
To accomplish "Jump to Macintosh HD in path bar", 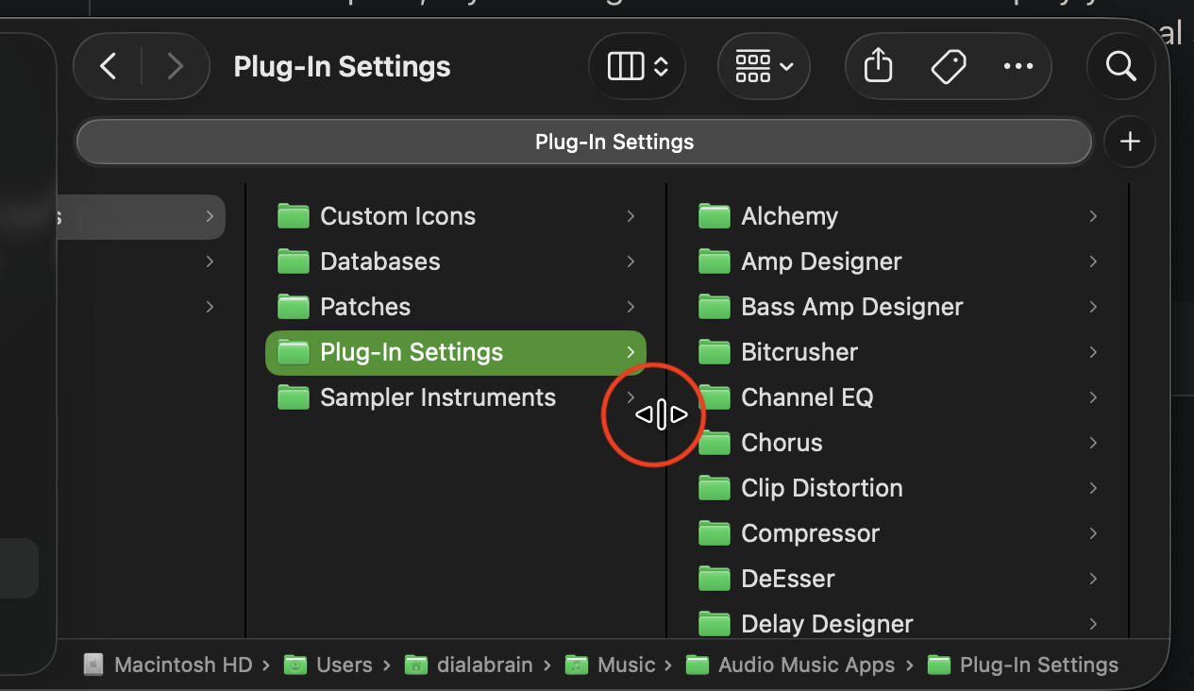I will (182, 665).
